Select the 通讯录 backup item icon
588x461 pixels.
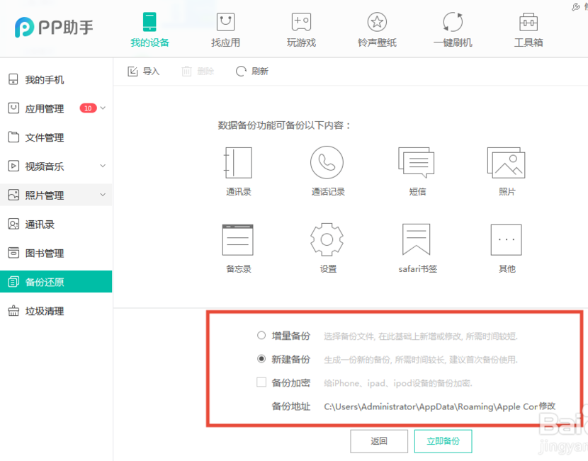tap(237, 162)
